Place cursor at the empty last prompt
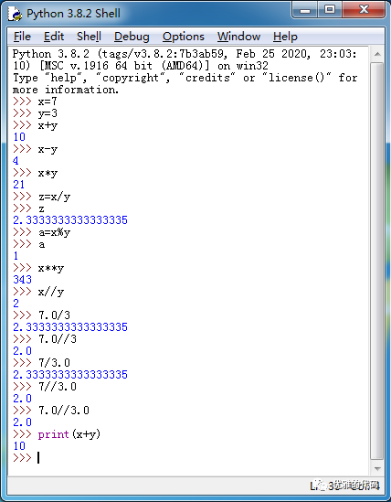This screenshot has height=502, width=391. click(38, 458)
